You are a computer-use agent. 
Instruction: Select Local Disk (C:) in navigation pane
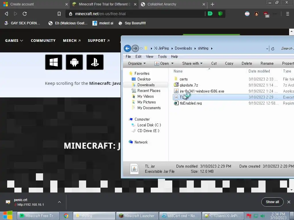click(149, 125)
